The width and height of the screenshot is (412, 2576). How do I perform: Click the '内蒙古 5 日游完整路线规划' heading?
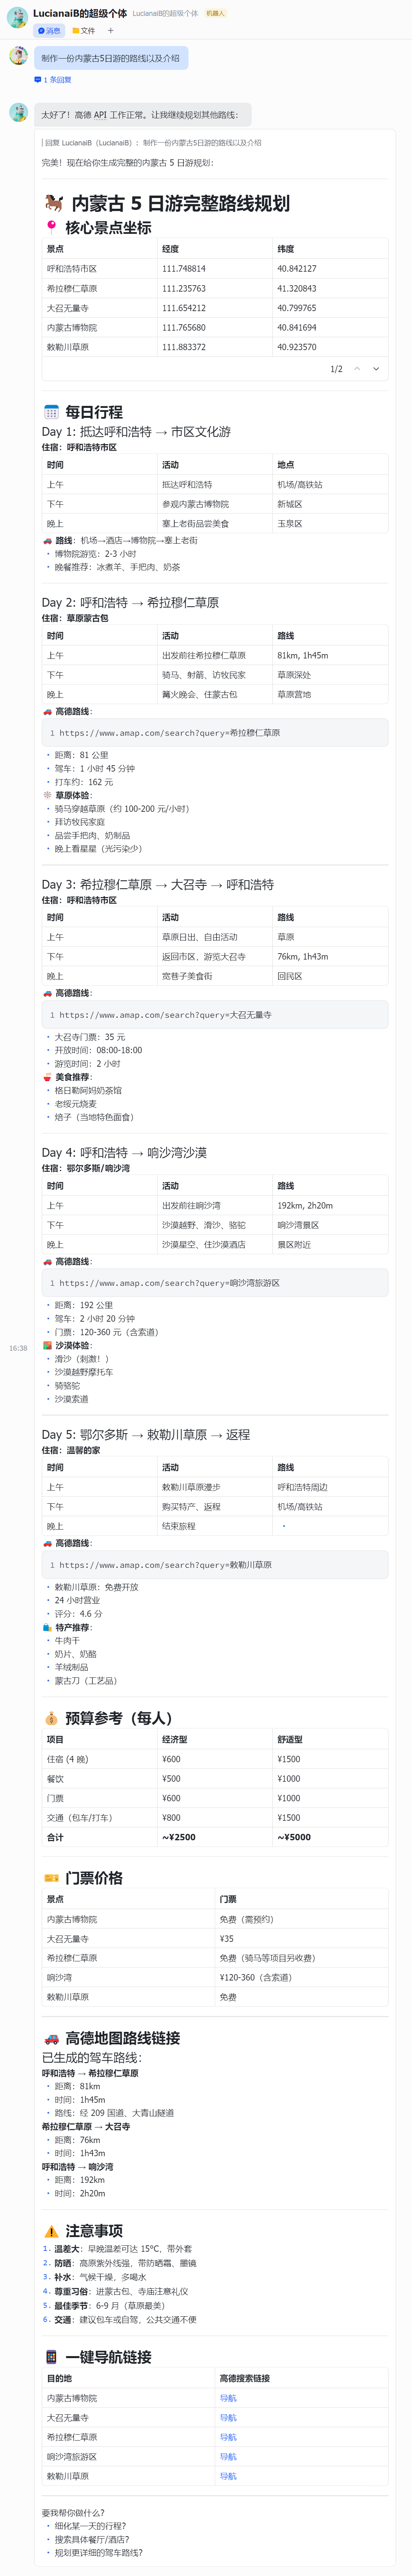[167, 203]
